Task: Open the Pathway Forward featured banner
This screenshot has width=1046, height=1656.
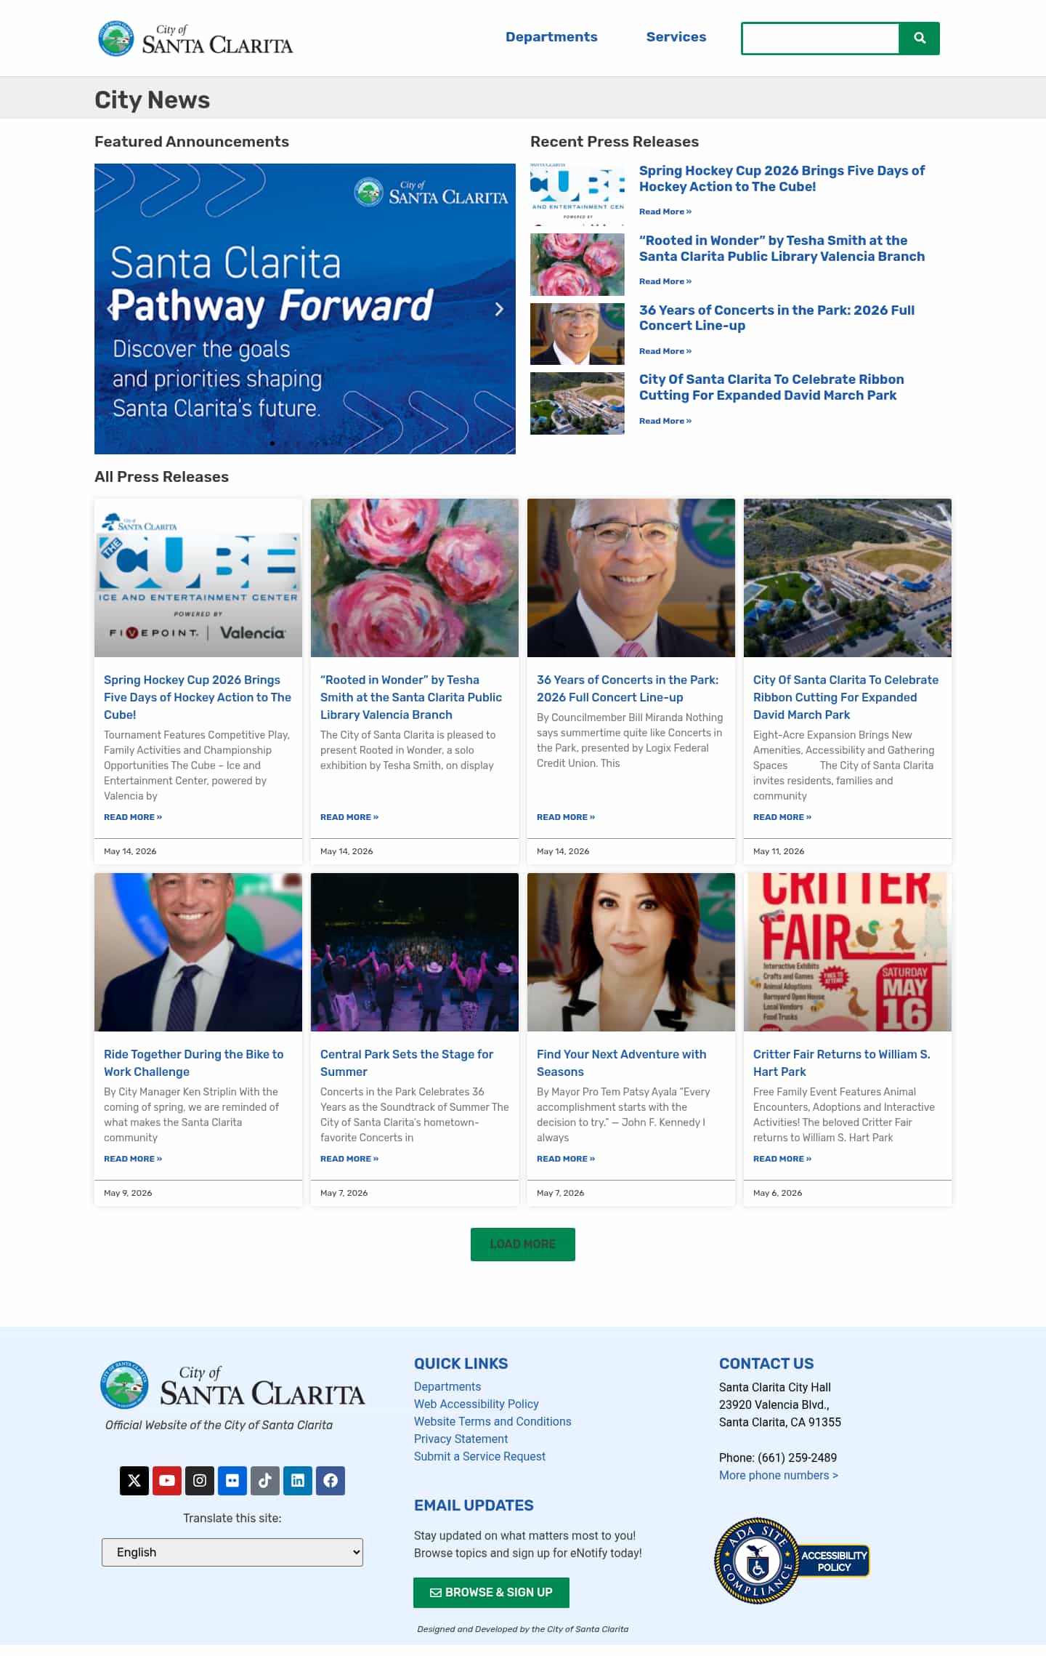Action: pyautogui.click(x=305, y=309)
